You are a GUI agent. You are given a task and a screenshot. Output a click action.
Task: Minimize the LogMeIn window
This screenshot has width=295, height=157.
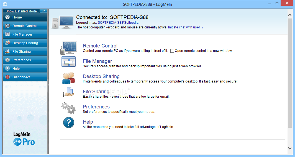(x=270, y=3)
